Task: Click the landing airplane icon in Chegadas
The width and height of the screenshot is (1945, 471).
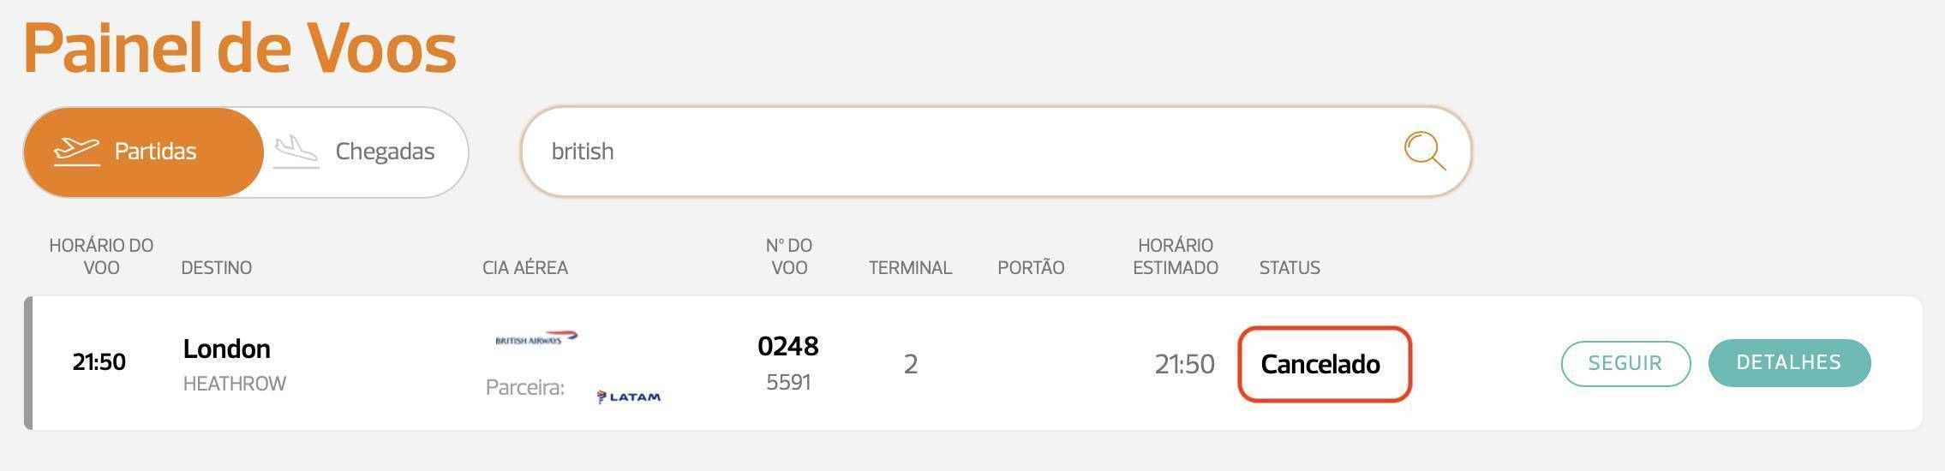Action: pyautogui.click(x=296, y=152)
